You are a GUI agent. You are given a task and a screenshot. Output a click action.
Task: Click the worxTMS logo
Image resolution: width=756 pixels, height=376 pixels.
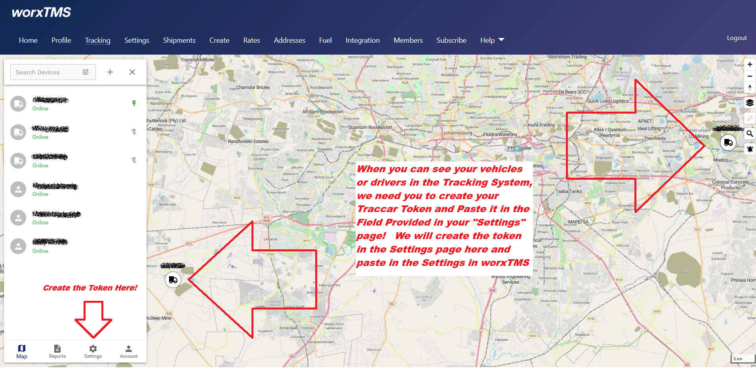coord(41,12)
